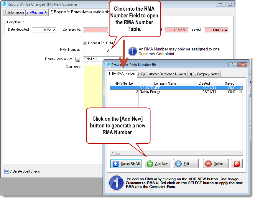Click the yellow Comments text area

tap(93, 88)
